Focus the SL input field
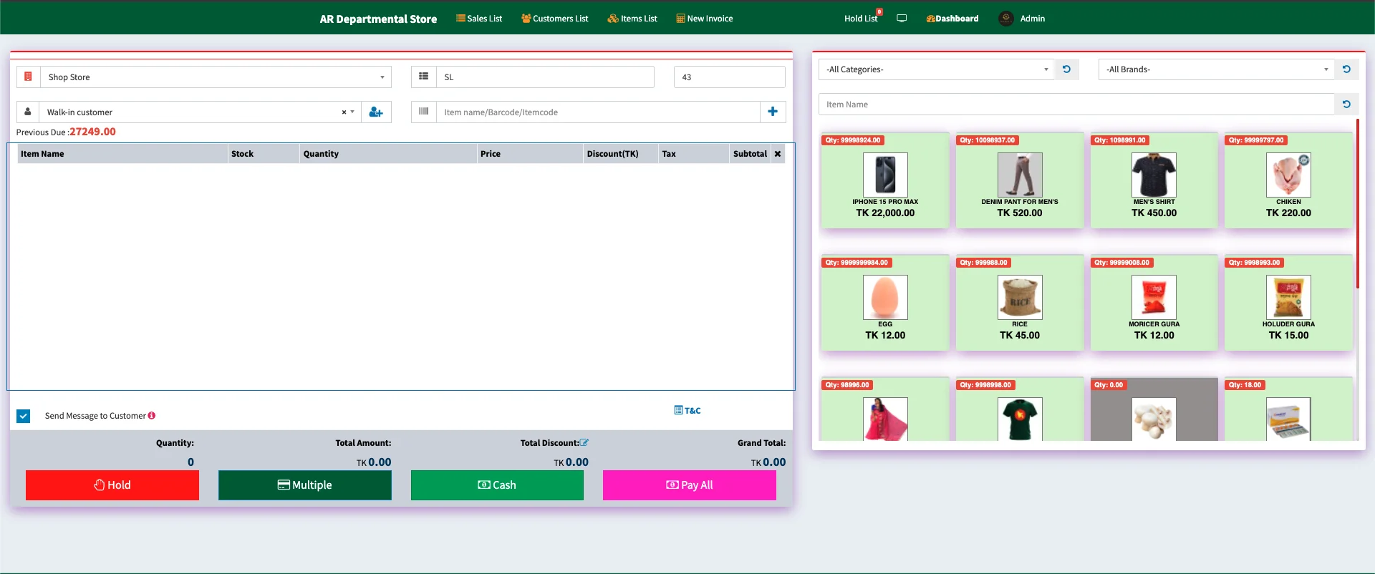The image size is (1375, 574). [545, 77]
